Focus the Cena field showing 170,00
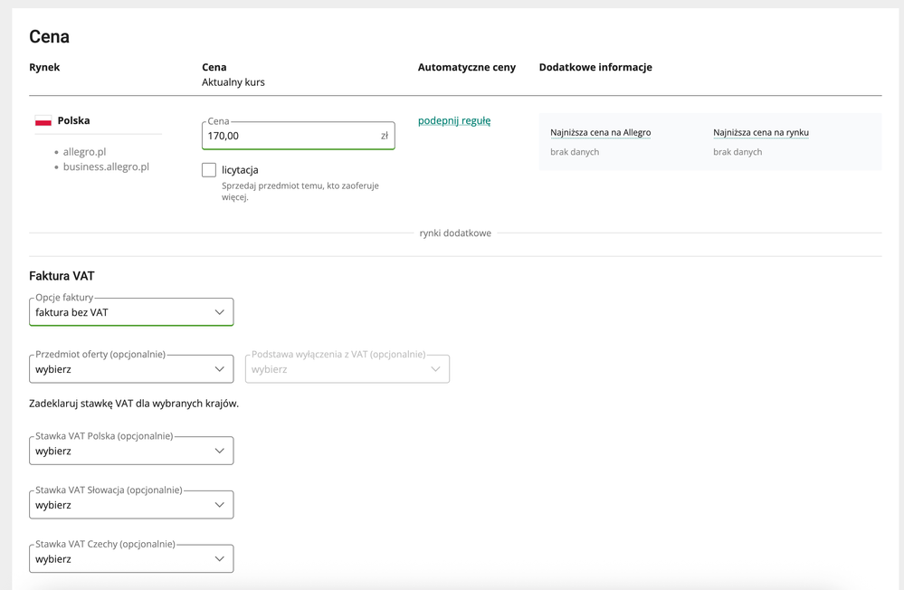The height and width of the screenshot is (590, 904). 290,136
